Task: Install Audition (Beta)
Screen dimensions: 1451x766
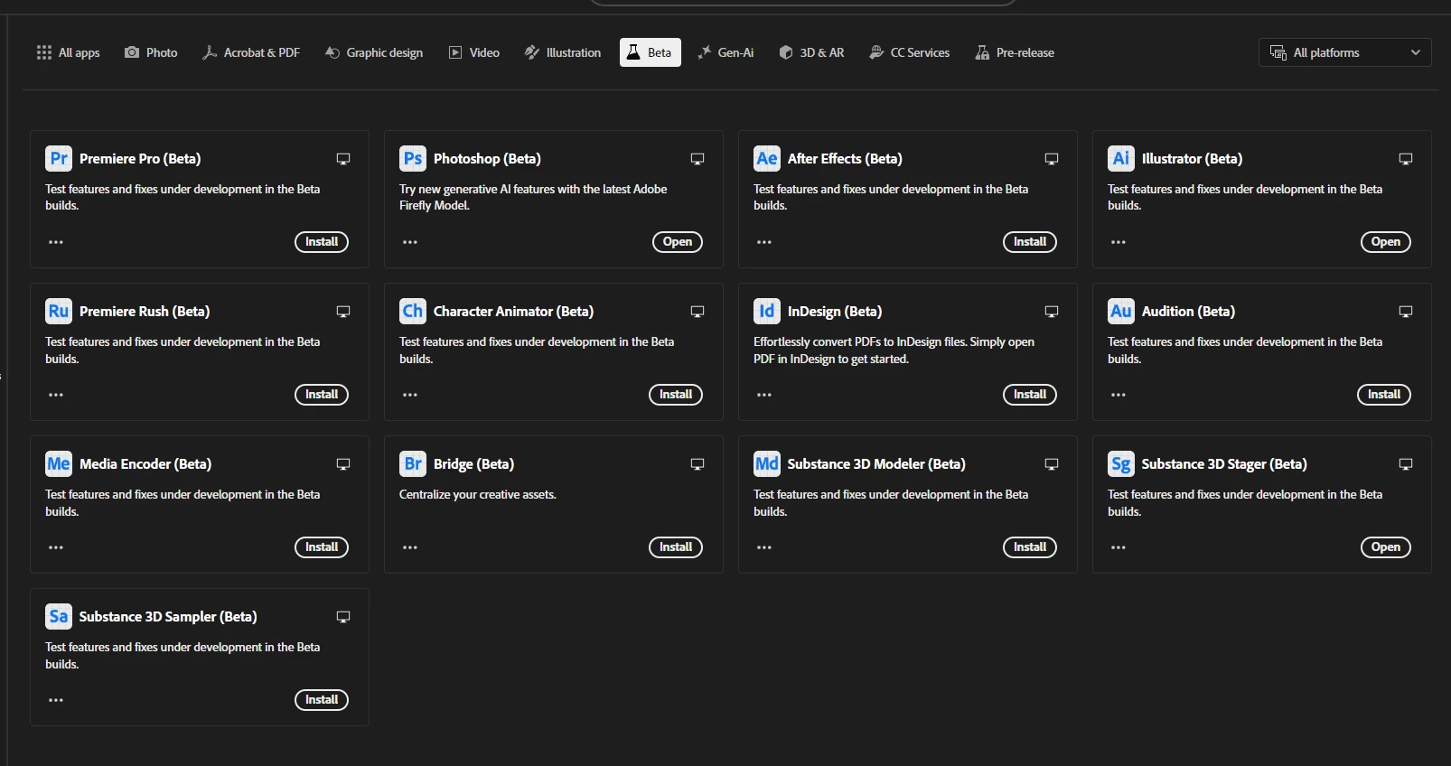Action: (x=1384, y=395)
